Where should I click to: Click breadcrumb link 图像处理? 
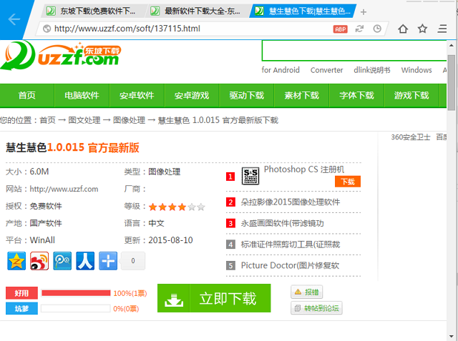click(x=129, y=120)
